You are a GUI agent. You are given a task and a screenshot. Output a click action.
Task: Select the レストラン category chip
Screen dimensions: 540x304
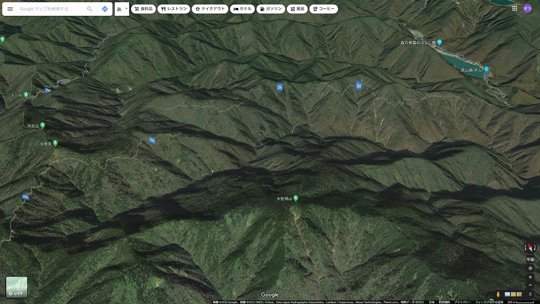[x=173, y=9]
